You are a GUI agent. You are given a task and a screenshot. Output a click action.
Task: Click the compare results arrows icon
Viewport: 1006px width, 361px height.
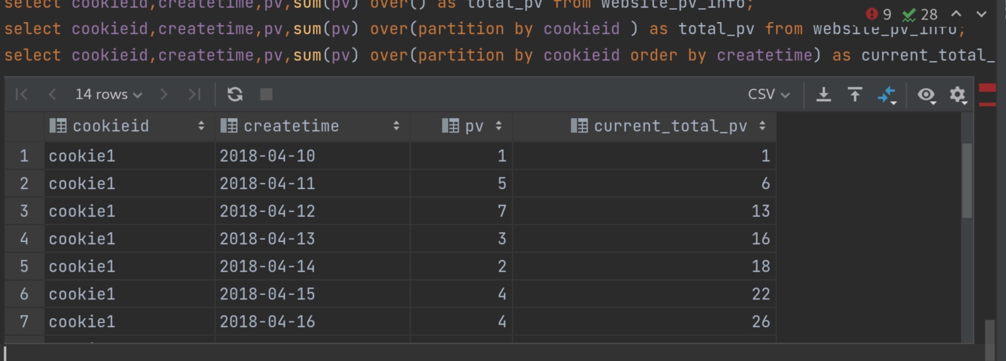(887, 95)
